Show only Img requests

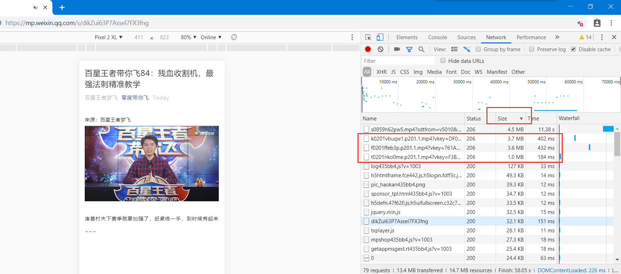[x=418, y=72]
